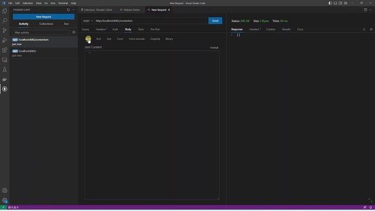Click feedback icon in status bar

[364, 207]
